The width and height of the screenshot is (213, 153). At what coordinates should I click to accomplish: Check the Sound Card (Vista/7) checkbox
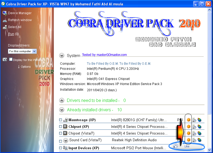coord(61,141)
